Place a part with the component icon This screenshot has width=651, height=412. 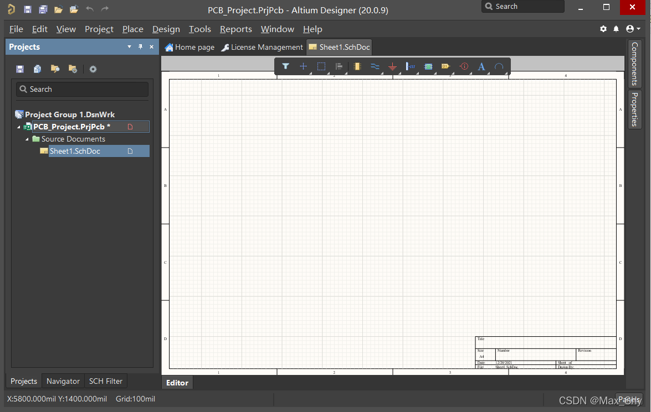[x=357, y=66]
